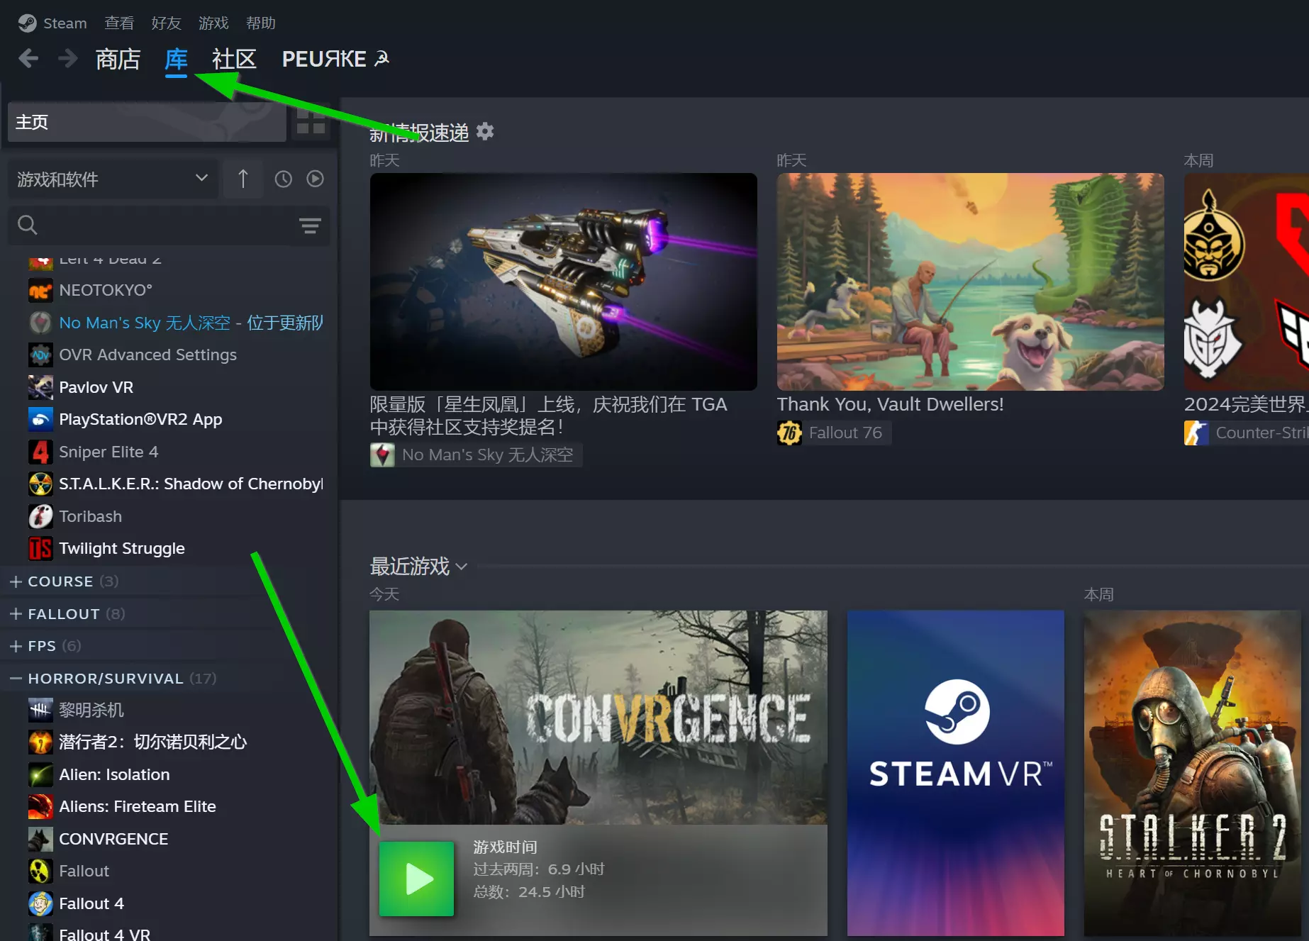The image size is (1309, 941).
Task: Switch to the 商店 tab
Action: point(118,59)
